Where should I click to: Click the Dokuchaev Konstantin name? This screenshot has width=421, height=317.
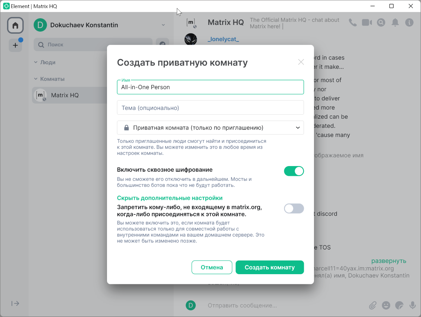coord(84,25)
